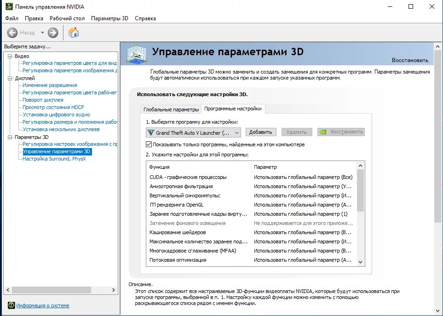
Task: Open Установка нескольких дисплеев task
Action: coord(61,129)
